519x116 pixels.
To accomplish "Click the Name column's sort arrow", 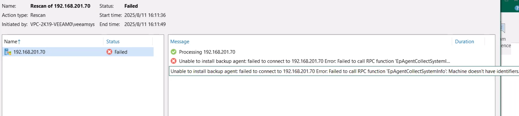I will (19, 42).
